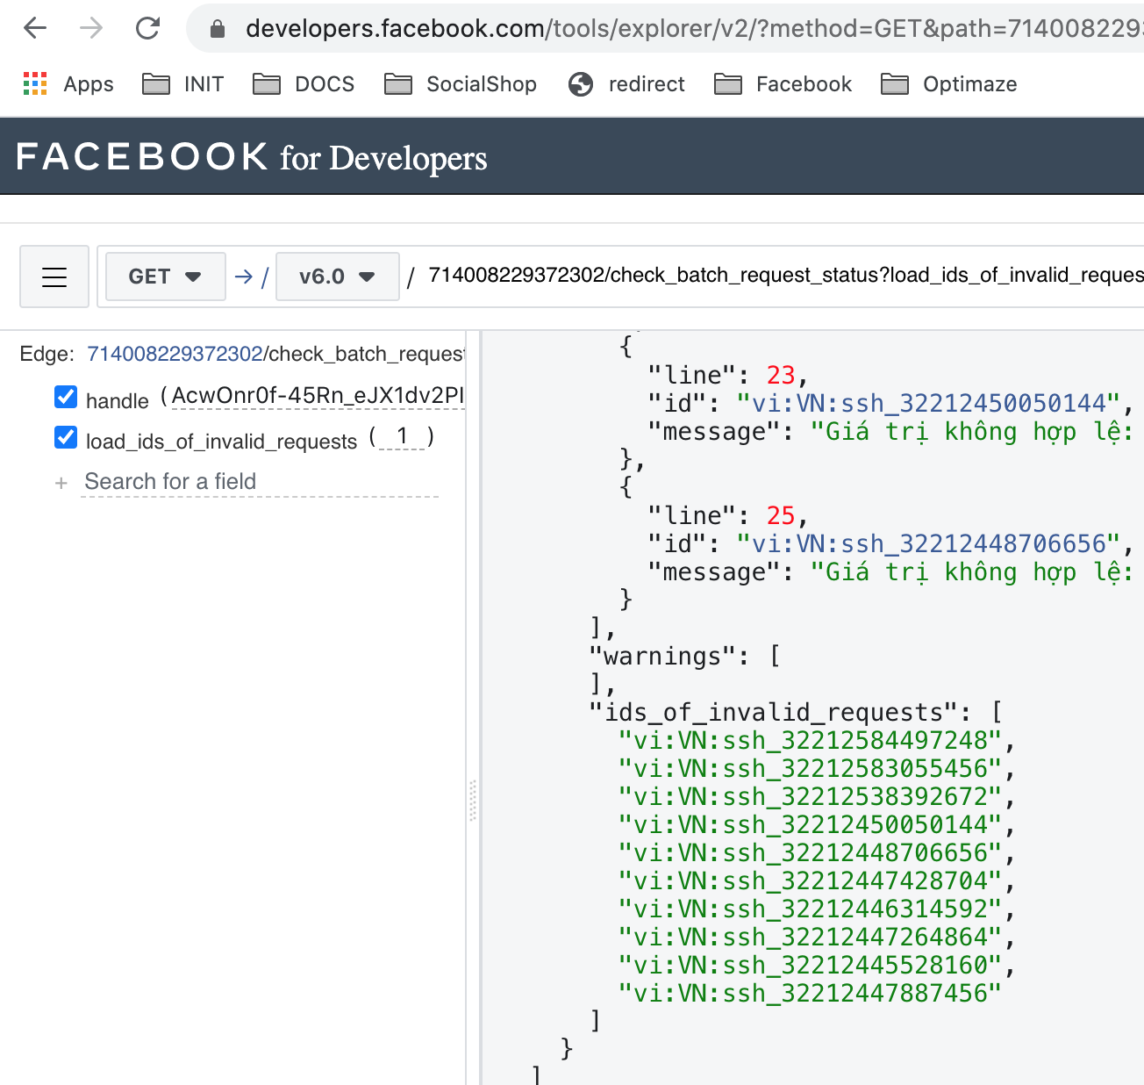Uncheck the load_ids_of_invalid_requests checkbox
The image size is (1144, 1085).
coord(66,437)
